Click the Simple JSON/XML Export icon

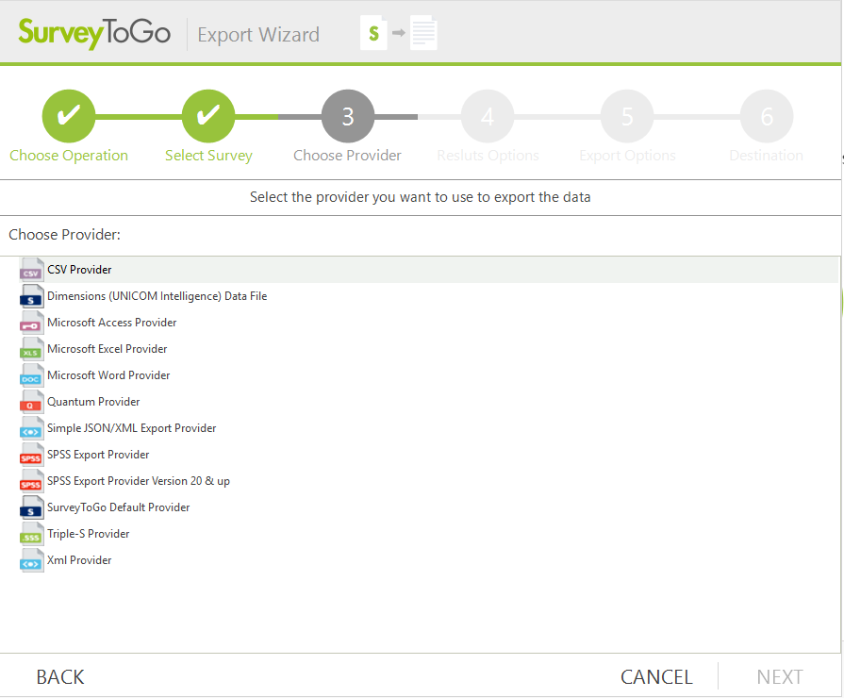[x=31, y=428]
